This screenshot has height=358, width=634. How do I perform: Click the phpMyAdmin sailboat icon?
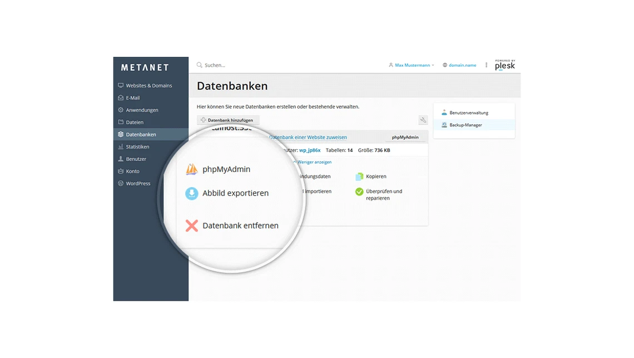pyautogui.click(x=191, y=169)
